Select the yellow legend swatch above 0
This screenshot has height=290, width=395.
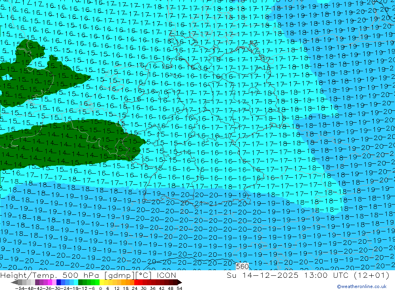point(102,282)
